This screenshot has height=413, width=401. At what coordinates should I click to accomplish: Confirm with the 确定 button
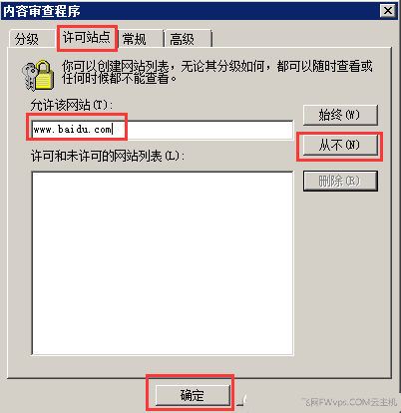193,395
